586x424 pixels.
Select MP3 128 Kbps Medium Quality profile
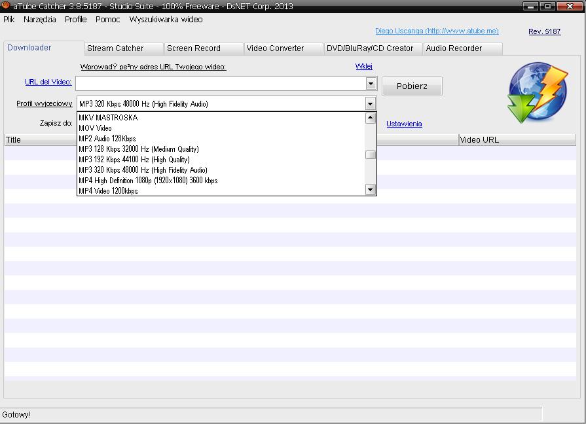coord(221,149)
